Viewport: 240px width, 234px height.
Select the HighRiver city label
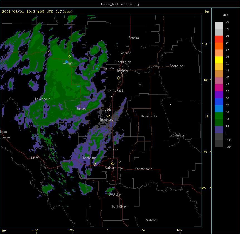coord(120,206)
